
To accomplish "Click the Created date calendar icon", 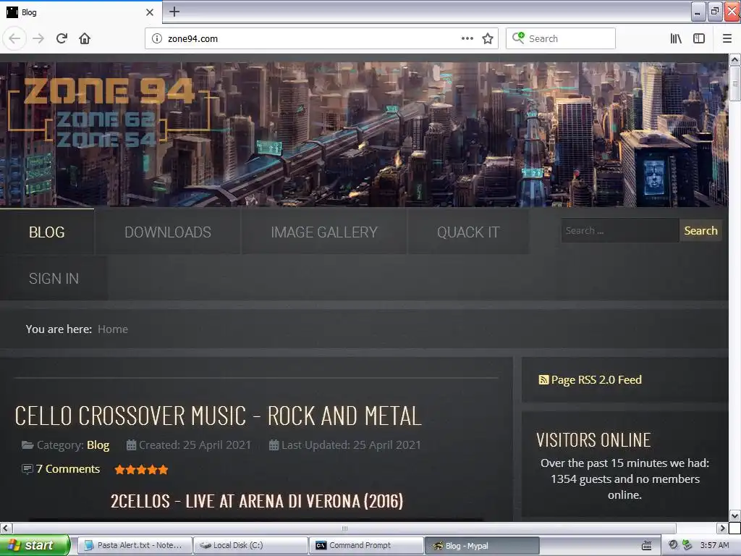I will (131, 445).
